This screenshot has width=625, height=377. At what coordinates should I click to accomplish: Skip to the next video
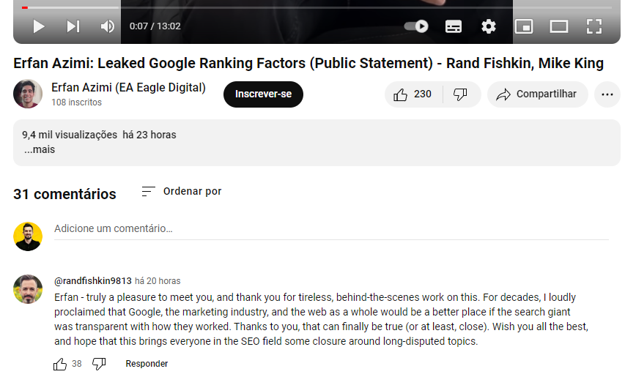pyautogui.click(x=73, y=26)
